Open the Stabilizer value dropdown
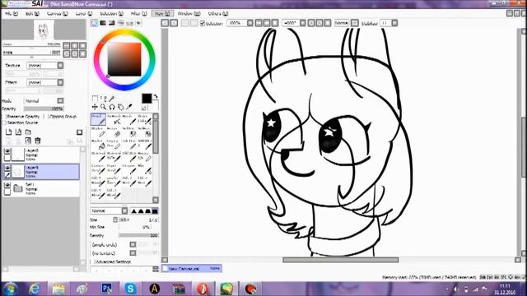The image size is (527, 296). (394, 23)
